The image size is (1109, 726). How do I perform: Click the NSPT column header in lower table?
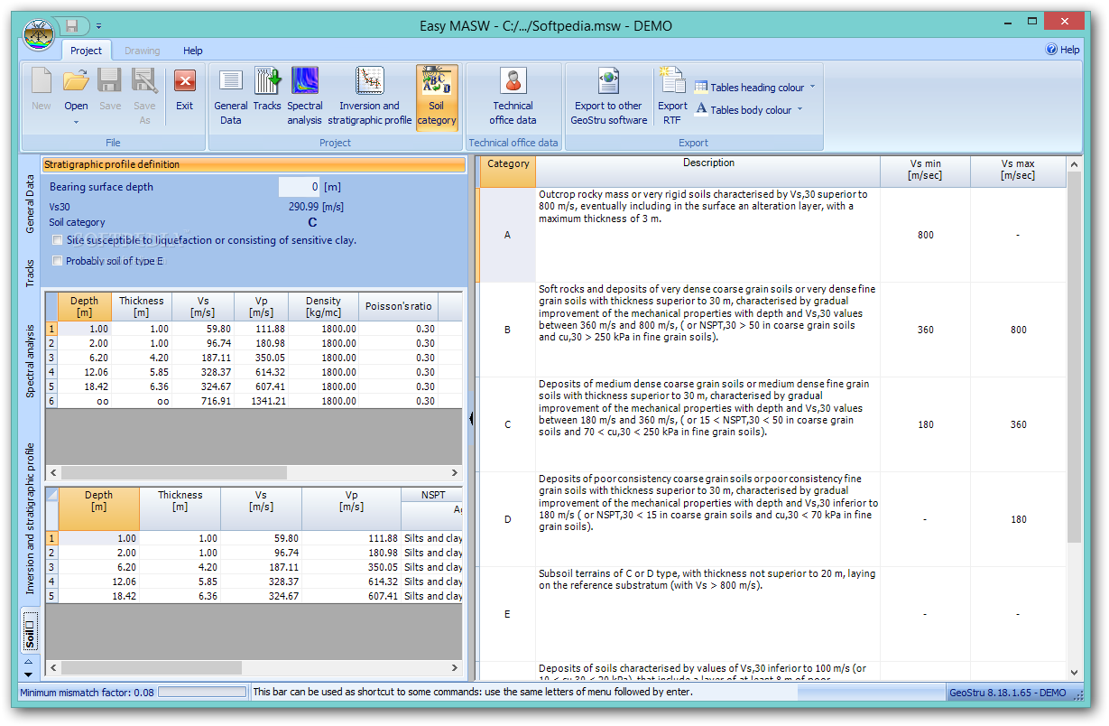(433, 495)
